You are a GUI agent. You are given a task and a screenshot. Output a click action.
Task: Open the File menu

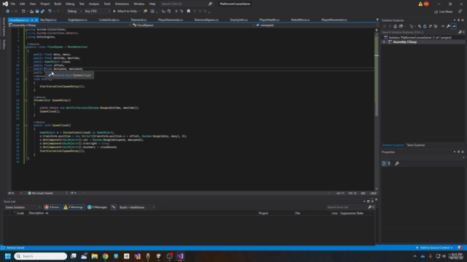pyautogui.click(x=13, y=4)
